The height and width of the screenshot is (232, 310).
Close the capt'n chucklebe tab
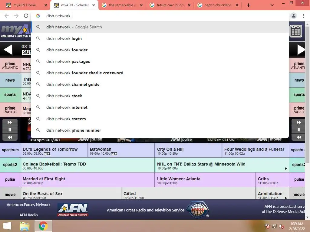[x=237, y=5]
